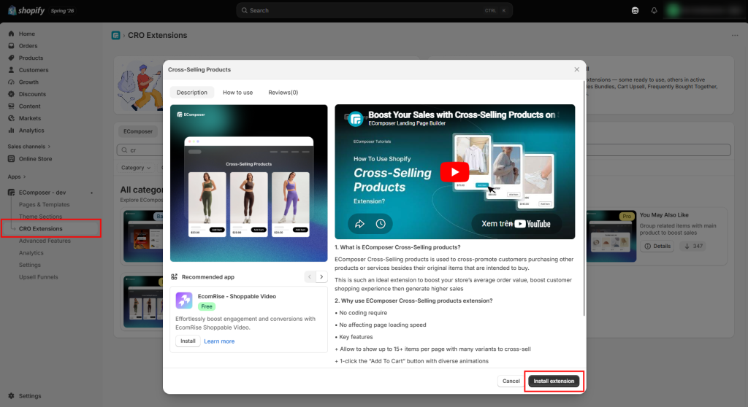Click the Shopify logo
The width and height of the screenshot is (748, 407).
(26, 10)
